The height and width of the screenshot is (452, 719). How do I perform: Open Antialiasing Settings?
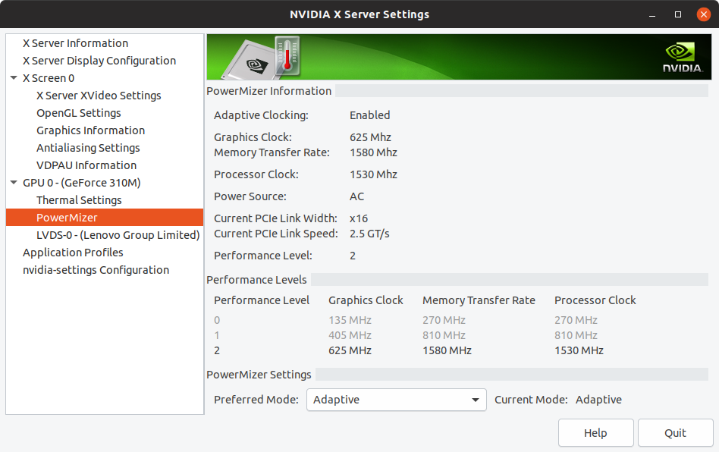click(88, 148)
